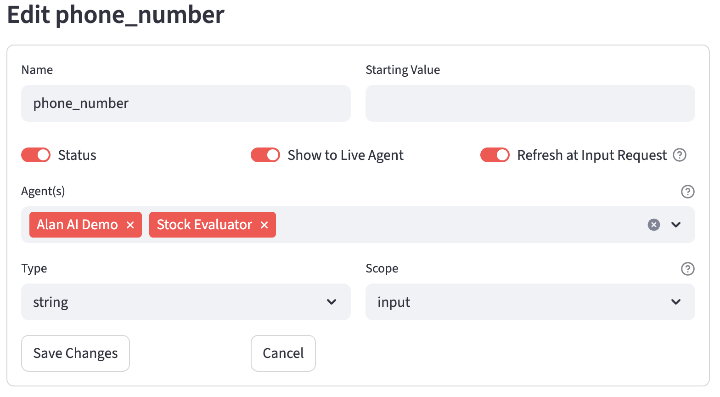Viewport: 720px width, 397px height.
Task: Clear all selected agents with the circled x
Action: pos(654,225)
